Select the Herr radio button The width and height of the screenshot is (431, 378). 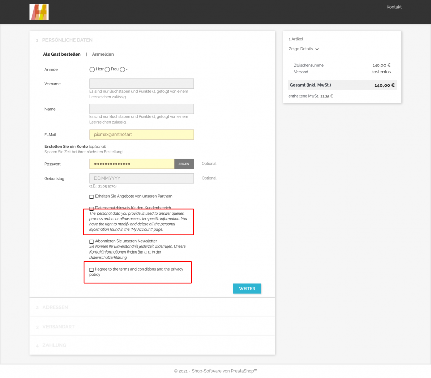[x=92, y=70]
